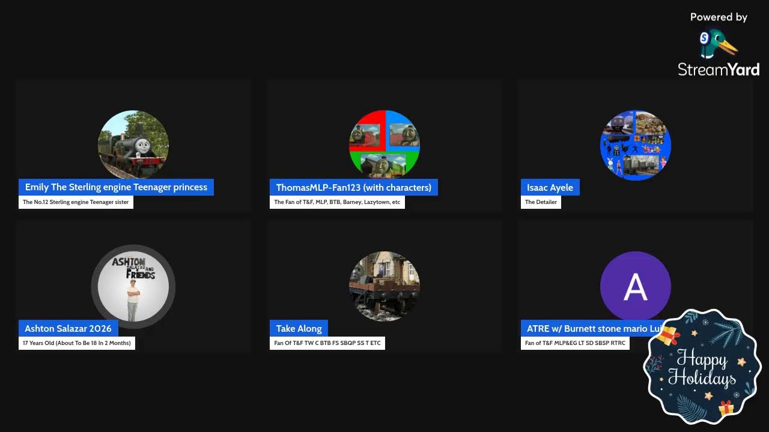Click '17 Years Old (About To Be 18)' caption
This screenshot has width=769, height=432.
tap(77, 343)
